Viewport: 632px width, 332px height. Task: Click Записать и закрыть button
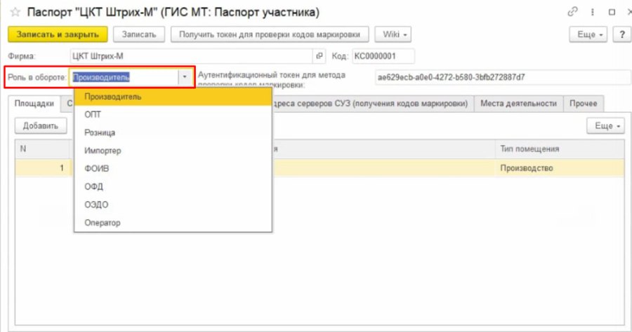pos(58,34)
